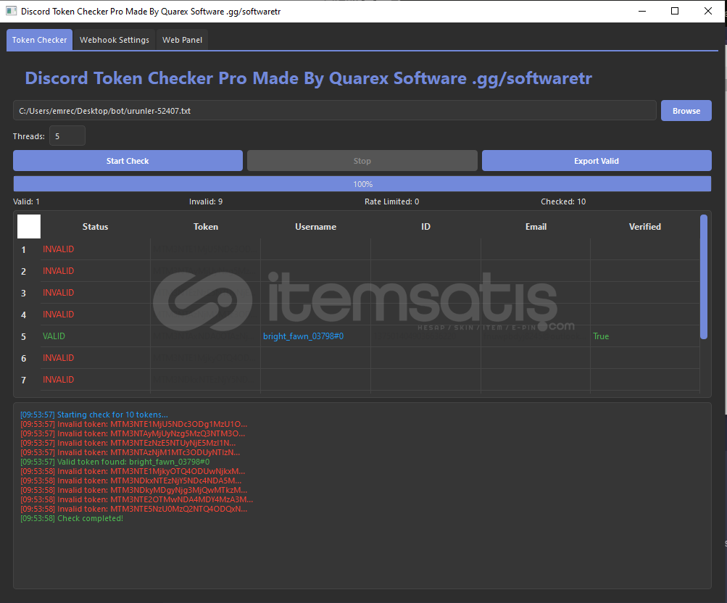Select row header number 4
727x603 pixels.
click(x=24, y=315)
